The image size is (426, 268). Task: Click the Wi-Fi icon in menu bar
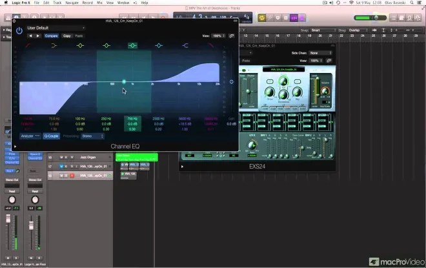[x=351, y=3]
